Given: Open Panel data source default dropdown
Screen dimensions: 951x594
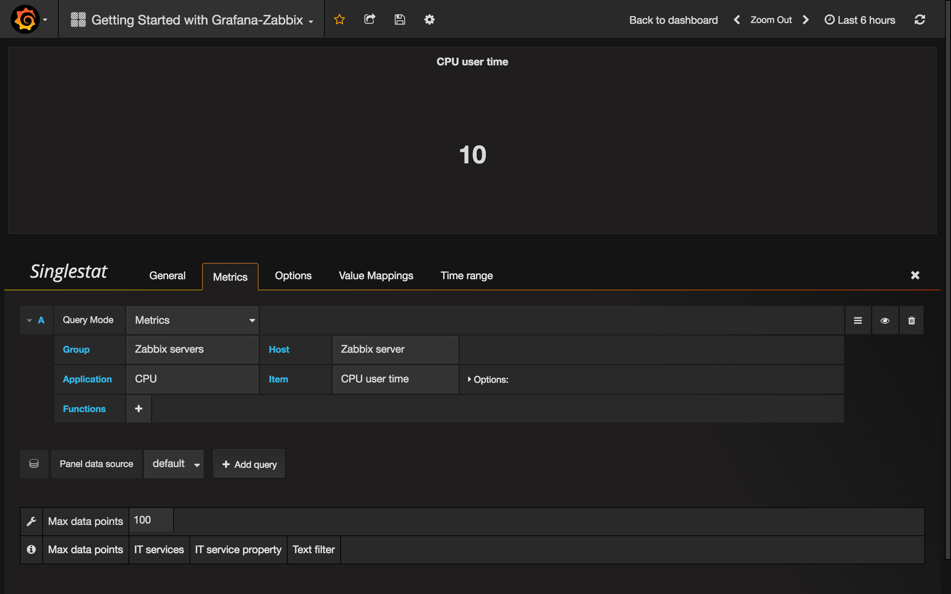Looking at the screenshot, I should pyautogui.click(x=174, y=464).
